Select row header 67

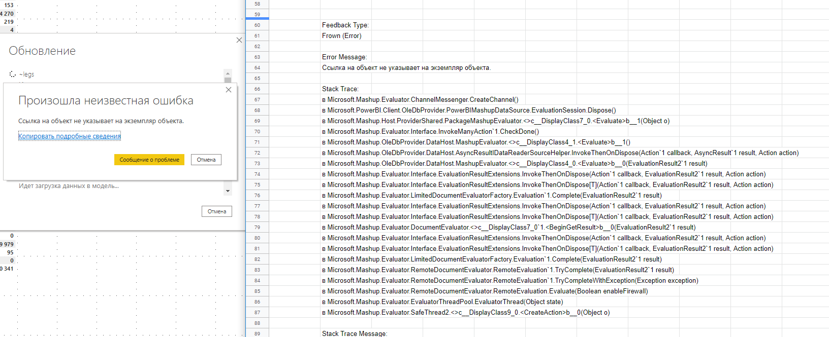pos(257,99)
